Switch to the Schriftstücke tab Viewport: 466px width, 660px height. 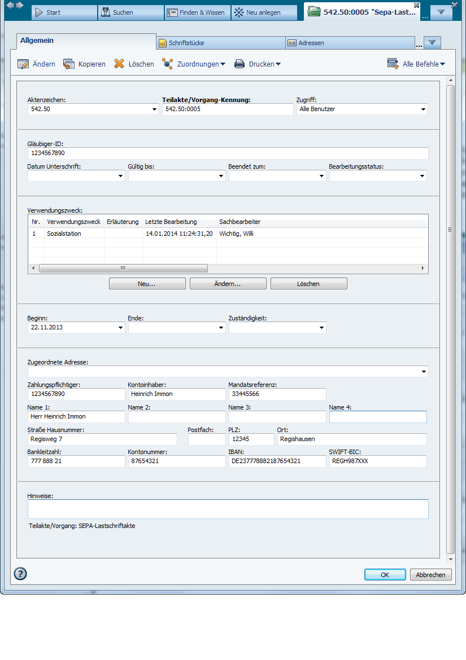(220, 43)
